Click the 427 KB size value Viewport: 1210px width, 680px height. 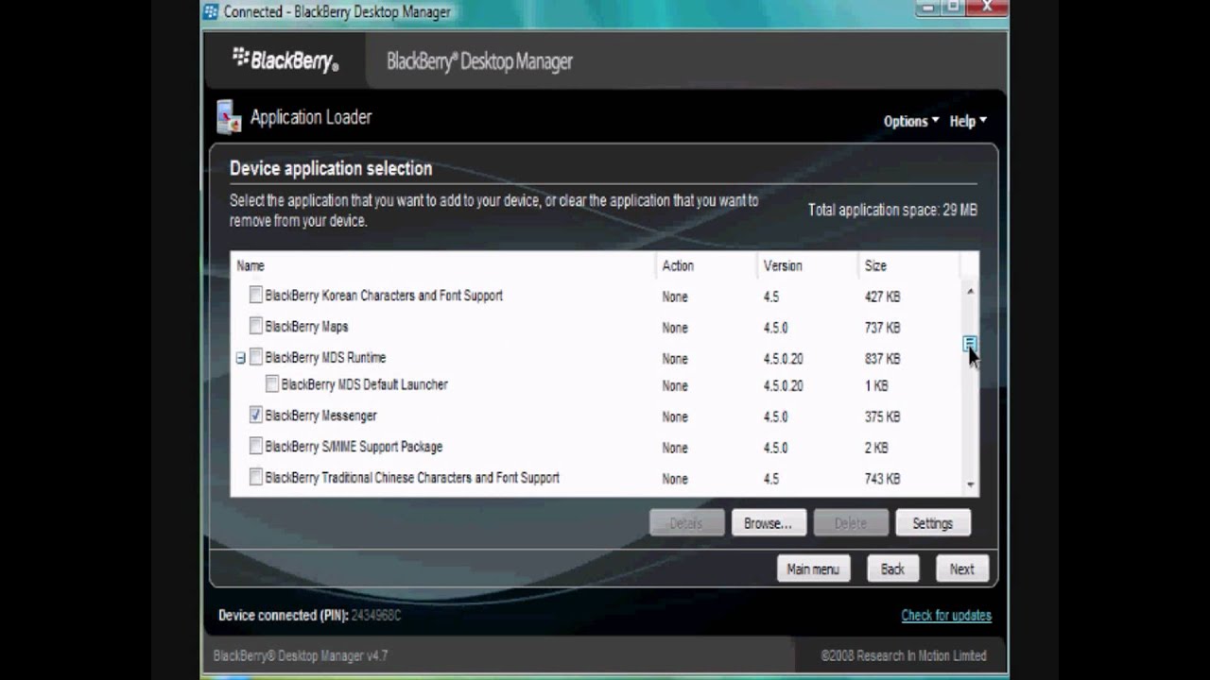coord(882,297)
